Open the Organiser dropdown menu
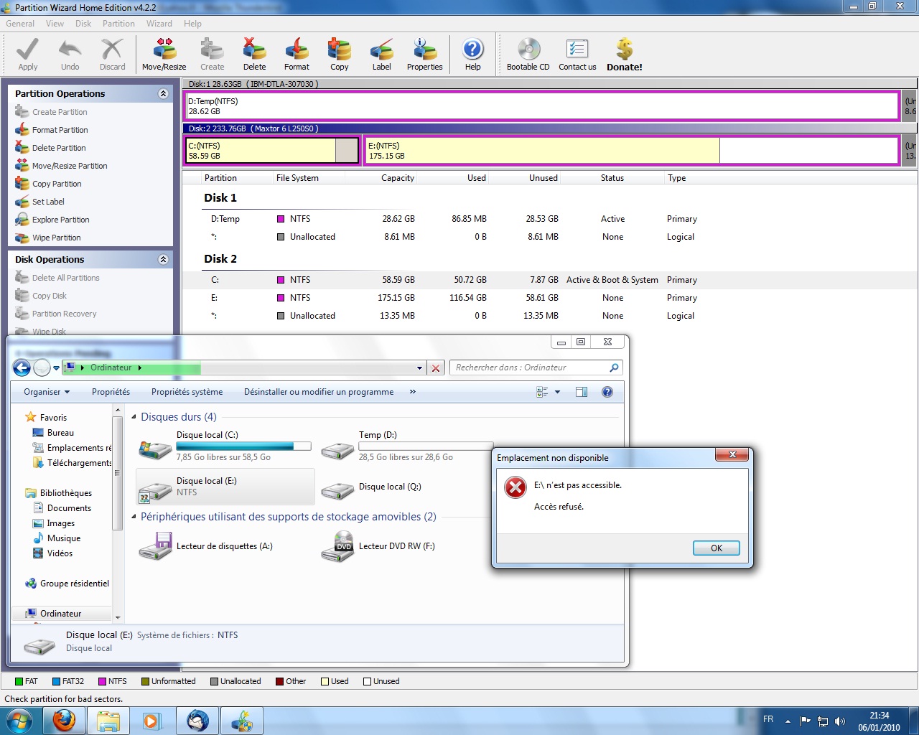Screen dimensions: 919x735 click(x=47, y=392)
